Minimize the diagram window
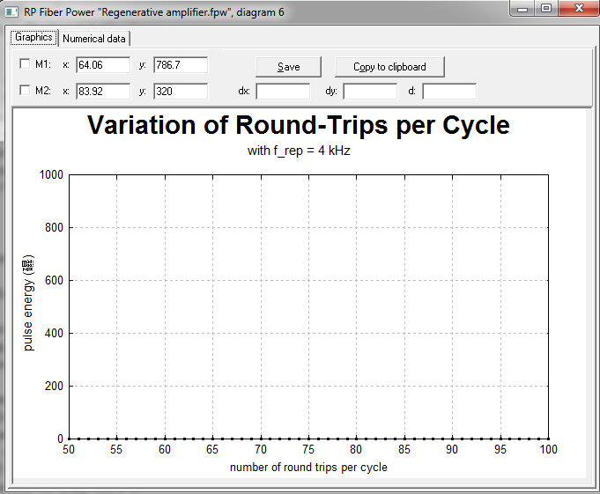 [x=522, y=9]
